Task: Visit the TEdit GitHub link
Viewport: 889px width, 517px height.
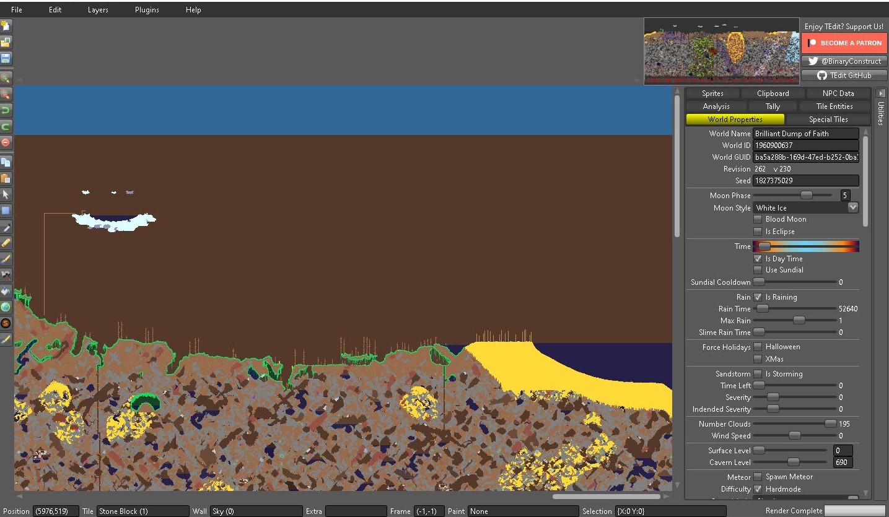Action: click(x=844, y=75)
